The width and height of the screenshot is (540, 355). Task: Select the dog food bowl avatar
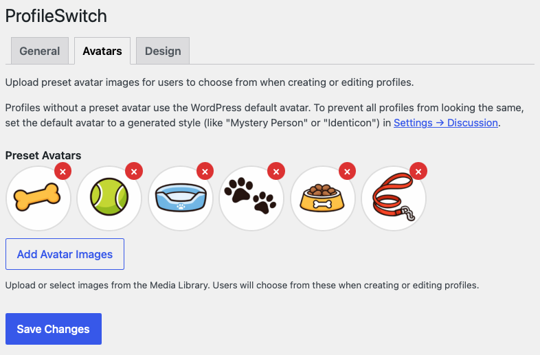pyautogui.click(x=323, y=199)
